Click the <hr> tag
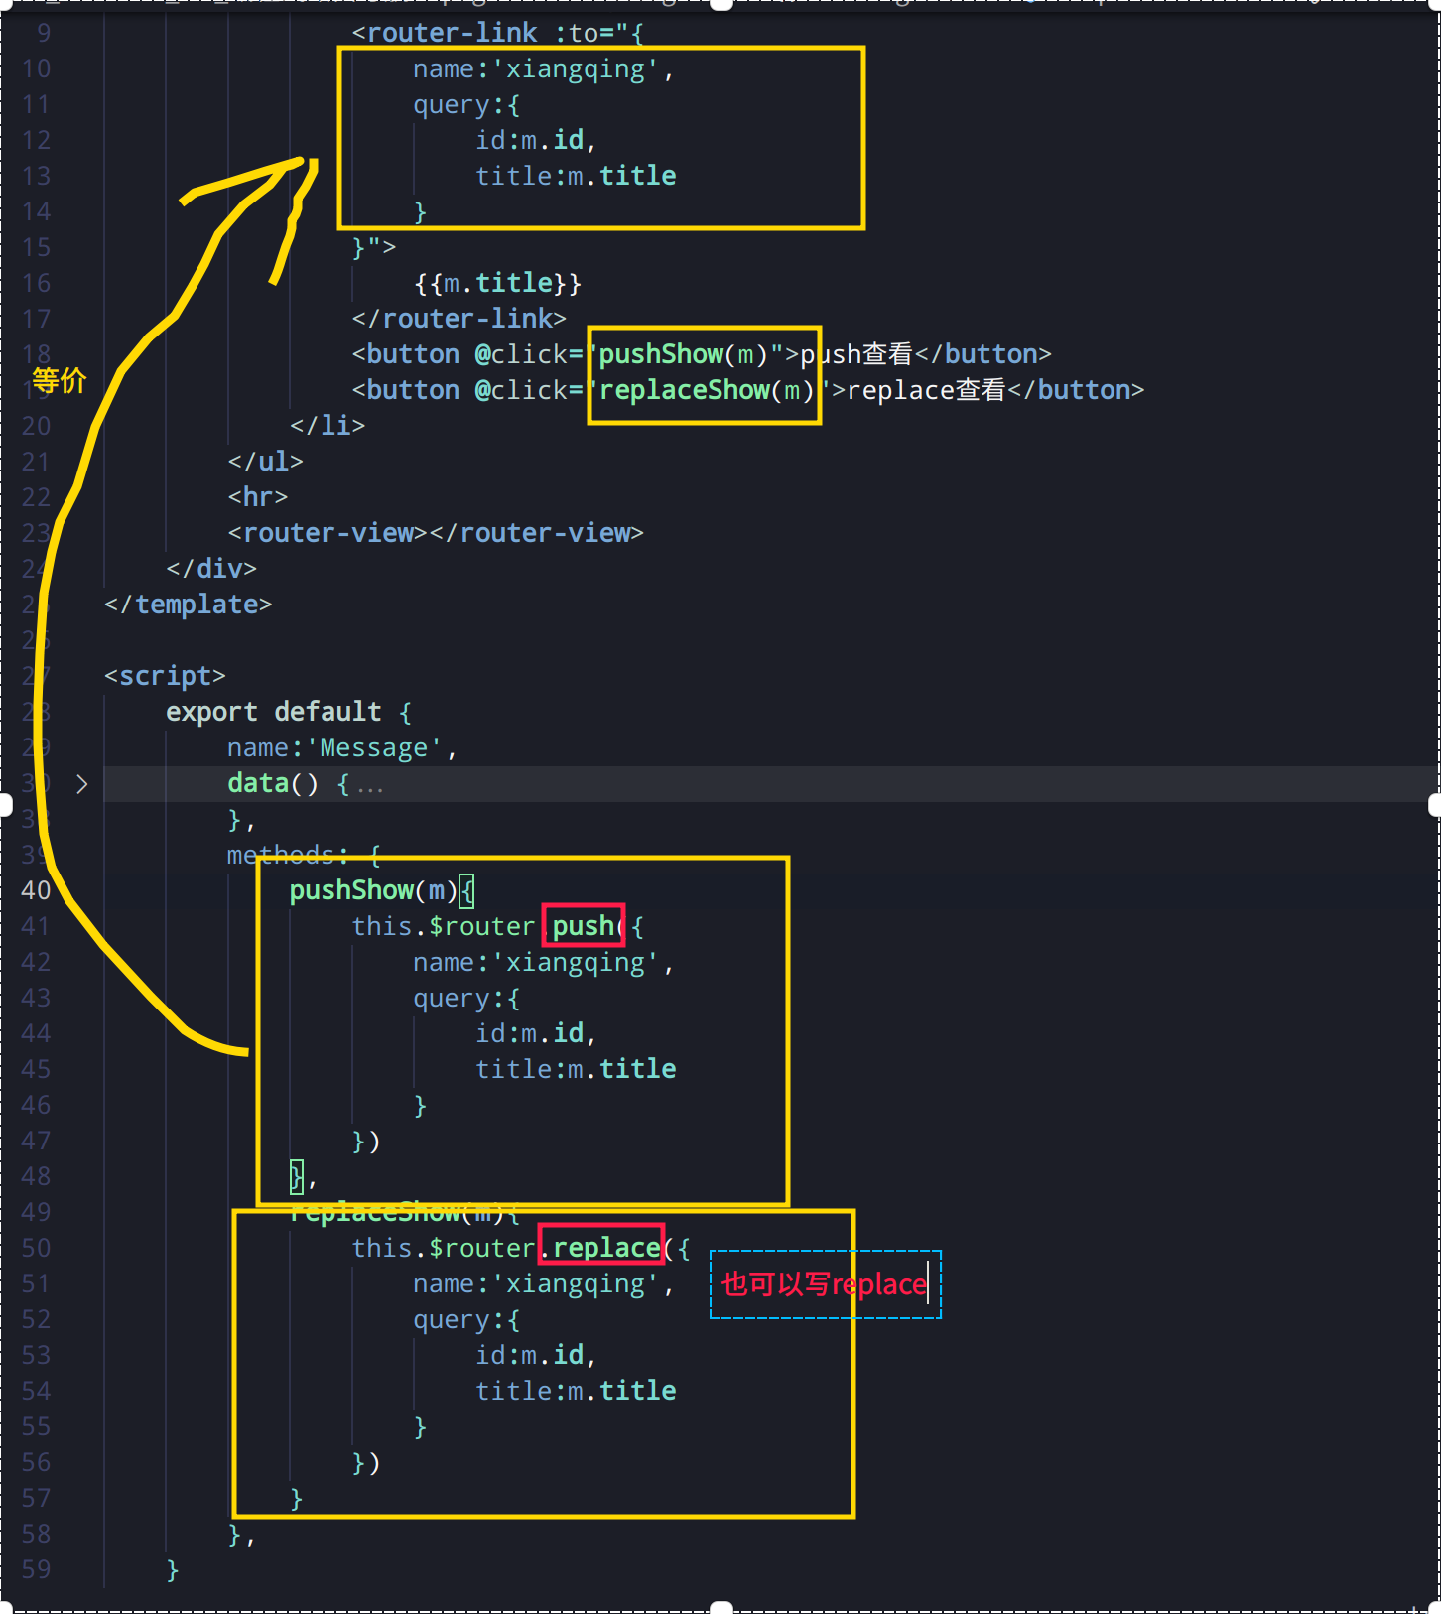This screenshot has width=1441, height=1614. click(x=258, y=497)
